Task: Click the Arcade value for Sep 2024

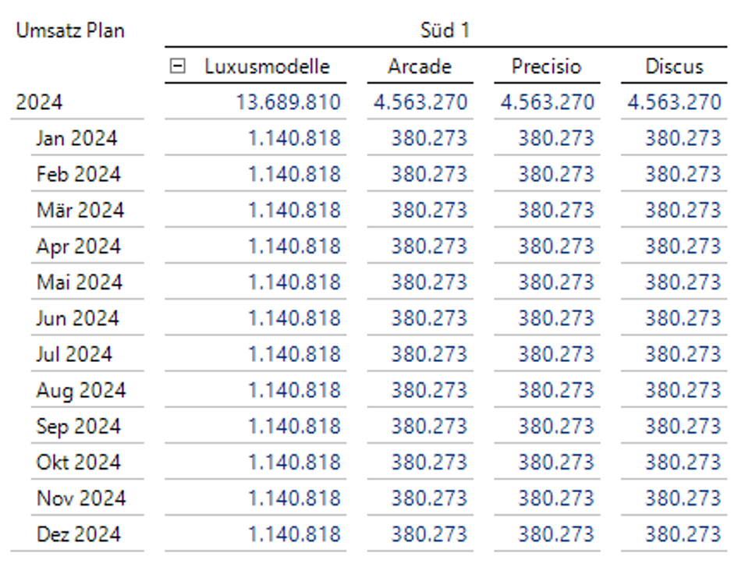Action: [x=429, y=426]
